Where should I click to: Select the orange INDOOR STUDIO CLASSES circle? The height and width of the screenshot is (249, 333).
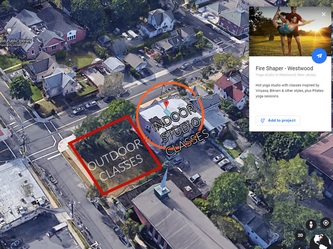pyautogui.click(x=170, y=115)
